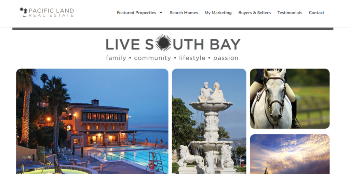View the Testimonials page
The image size is (350, 174).
(290, 13)
